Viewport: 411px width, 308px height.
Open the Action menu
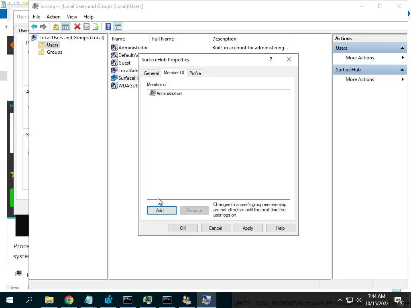tap(53, 17)
